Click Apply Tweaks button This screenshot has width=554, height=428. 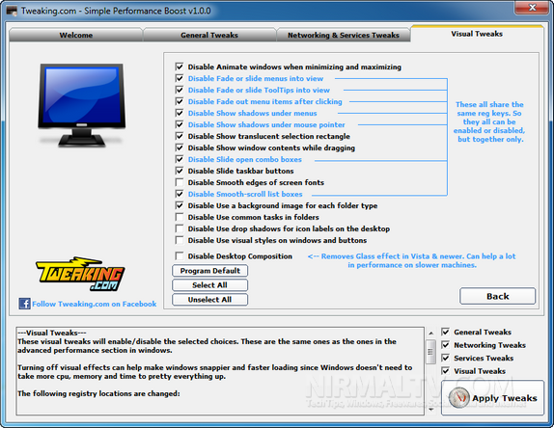tap(492, 398)
